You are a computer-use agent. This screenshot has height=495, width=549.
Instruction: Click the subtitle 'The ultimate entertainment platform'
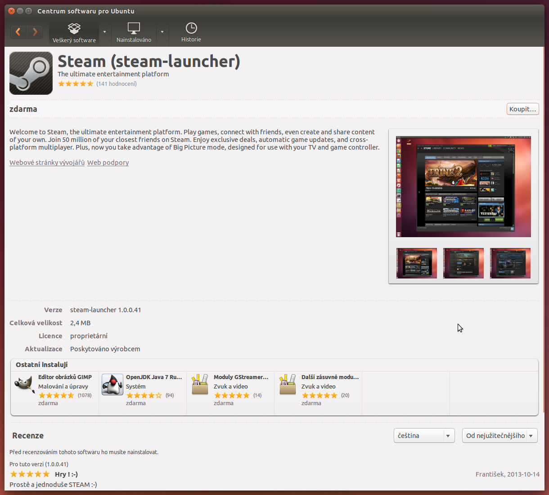tap(113, 74)
